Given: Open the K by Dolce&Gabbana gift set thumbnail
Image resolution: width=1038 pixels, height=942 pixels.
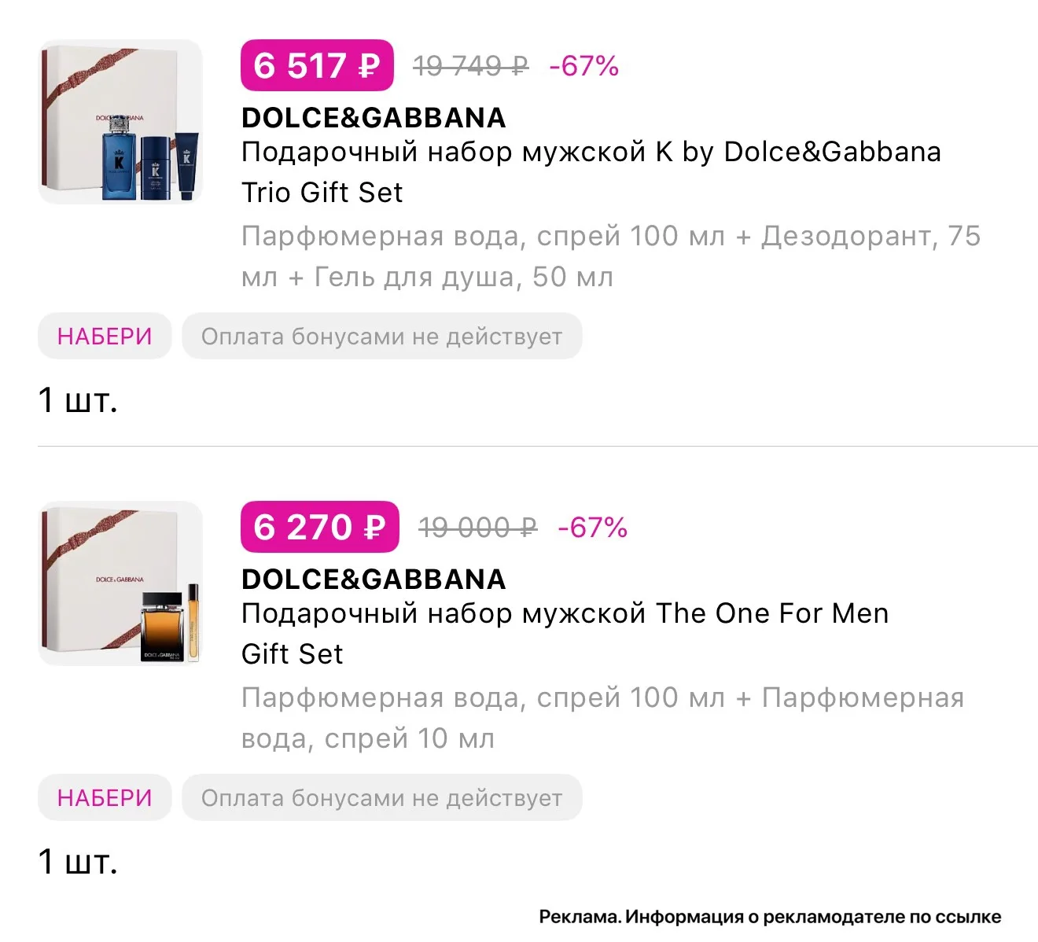Looking at the screenshot, I should (x=120, y=122).
